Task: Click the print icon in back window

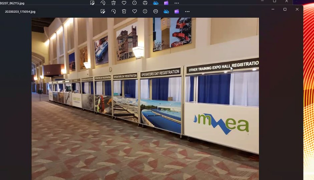Action: [x=145, y=3]
